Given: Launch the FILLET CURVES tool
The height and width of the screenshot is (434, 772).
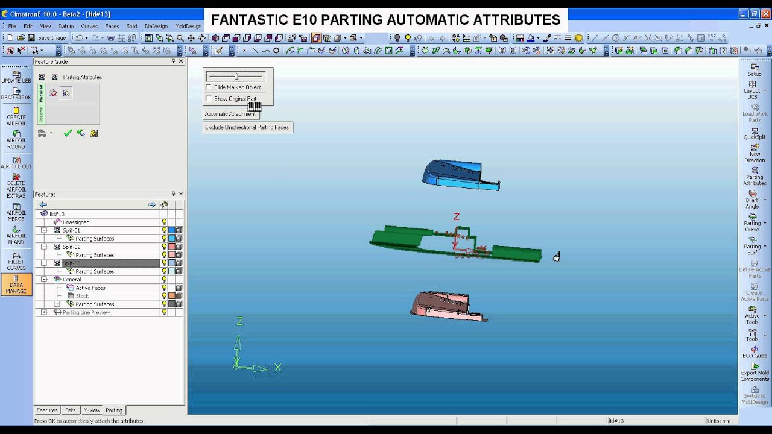Looking at the screenshot, I should point(16,262).
